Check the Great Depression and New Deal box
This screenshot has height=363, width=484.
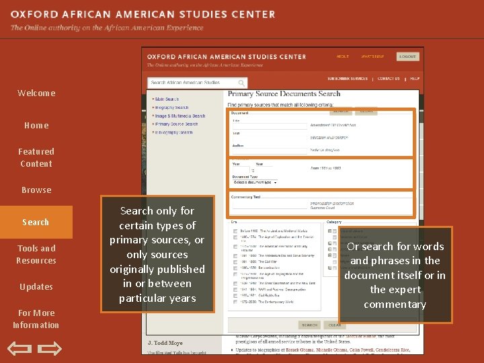235,284
